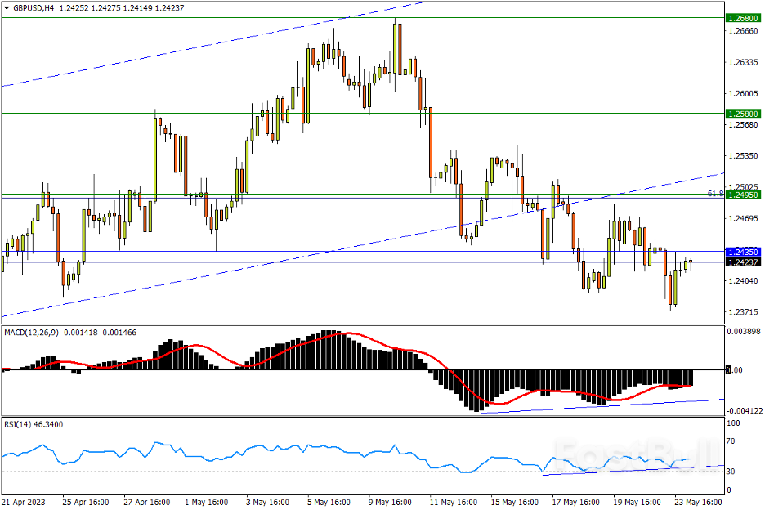765x510 pixels.
Task: Select the MACD 0.00 zero level label
Action: point(736,370)
